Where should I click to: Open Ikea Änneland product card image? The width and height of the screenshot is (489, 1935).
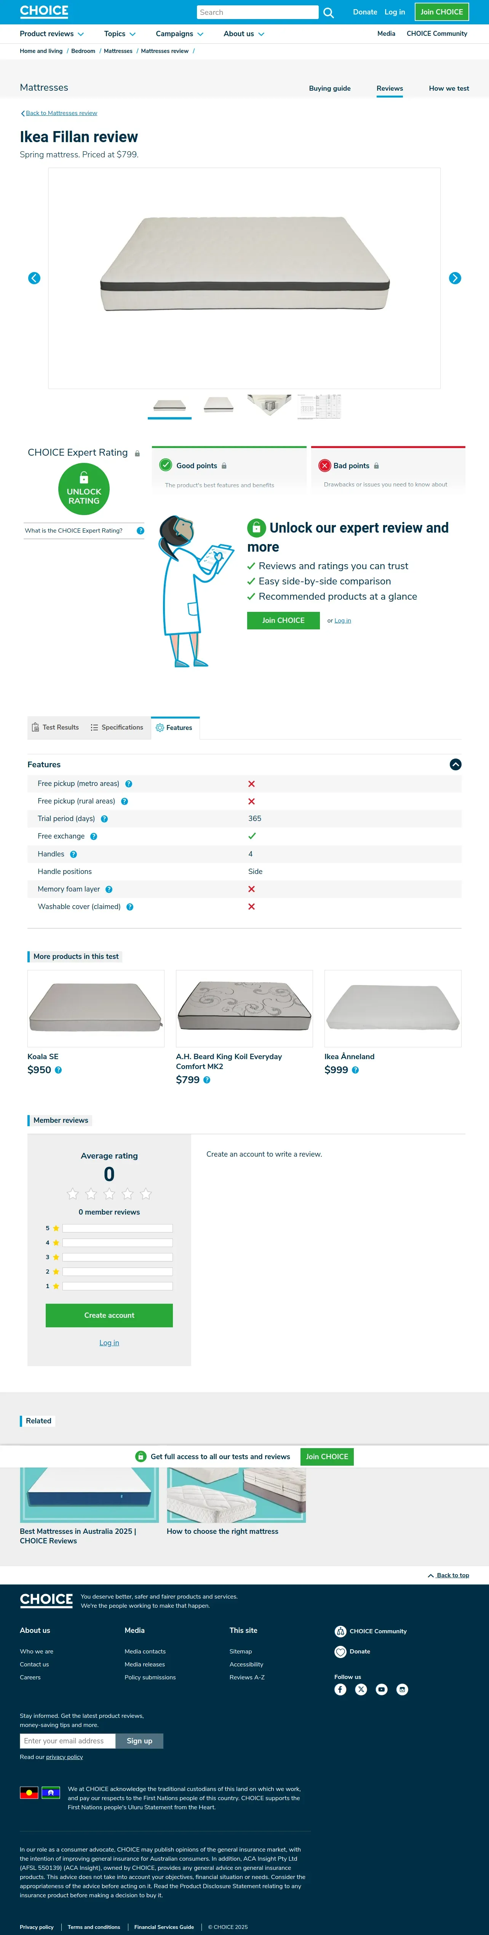point(393,1009)
